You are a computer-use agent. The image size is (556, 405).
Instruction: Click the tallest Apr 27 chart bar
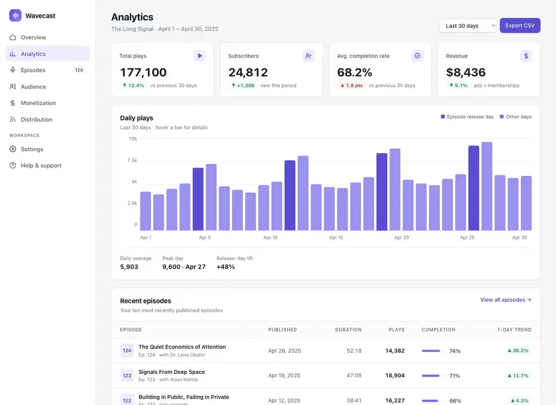coord(486,186)
